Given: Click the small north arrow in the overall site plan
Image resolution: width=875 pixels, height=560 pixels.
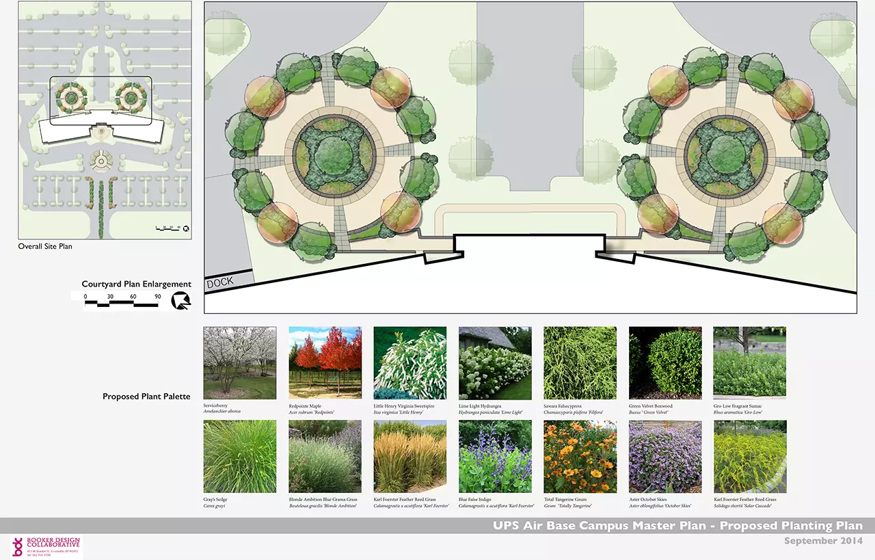Looking at the screenshot, I should tap(185, 229).
